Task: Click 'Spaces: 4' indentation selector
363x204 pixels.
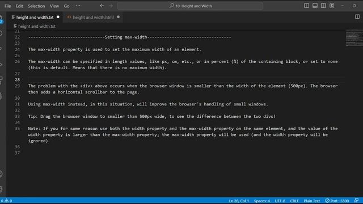Action: pyautogui.click(x=261, y=201)
